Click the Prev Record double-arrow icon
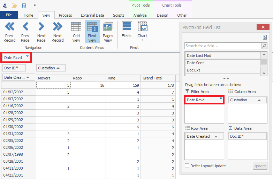Screen dimensions: 273x179 (x=9, y=26)
